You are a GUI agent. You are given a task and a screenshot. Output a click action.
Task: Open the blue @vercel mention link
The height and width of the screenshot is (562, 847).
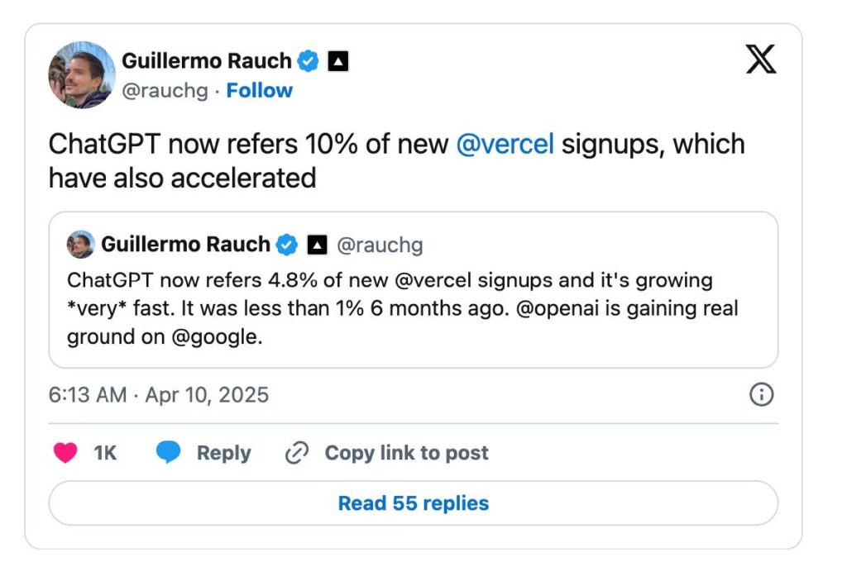[x=505, y=144]
